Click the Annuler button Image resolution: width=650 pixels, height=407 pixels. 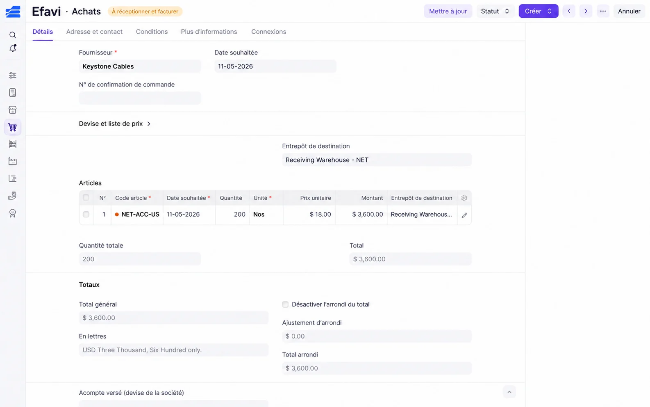pos(629,11)
